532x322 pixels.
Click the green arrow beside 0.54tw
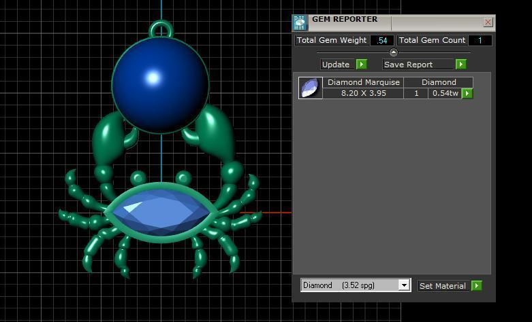pyautogui.click(x=467, y=93)
